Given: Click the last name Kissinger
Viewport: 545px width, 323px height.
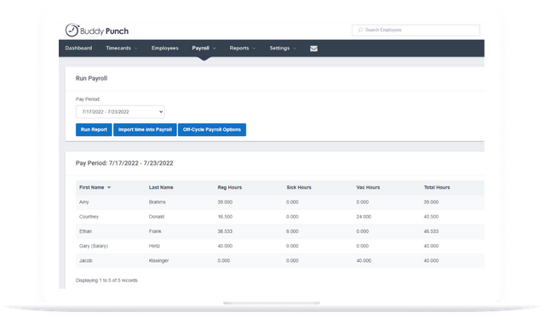Looking at the screenshot, I should pyautogui.click(x=159, y=261).
